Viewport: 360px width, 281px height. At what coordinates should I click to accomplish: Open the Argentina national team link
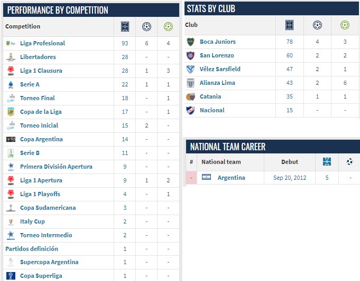tap(231, 178)
